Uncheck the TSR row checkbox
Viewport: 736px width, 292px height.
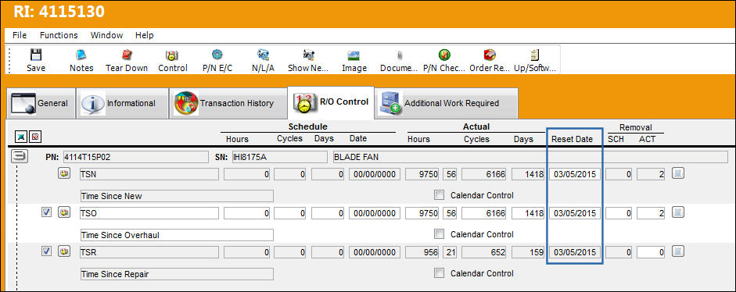[x=46, y=251]
